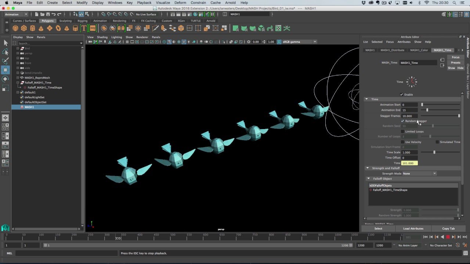Open the Animation menu set dropdown

[x=16, y=14]
